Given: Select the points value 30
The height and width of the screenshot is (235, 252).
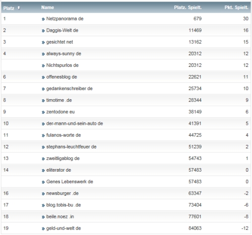Looking at the screenshot, I should tap(245, 19).
